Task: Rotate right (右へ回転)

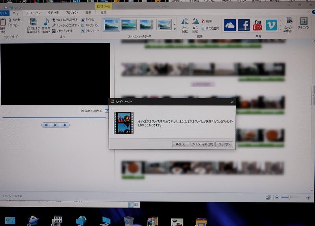Action: tap(195, 26)
